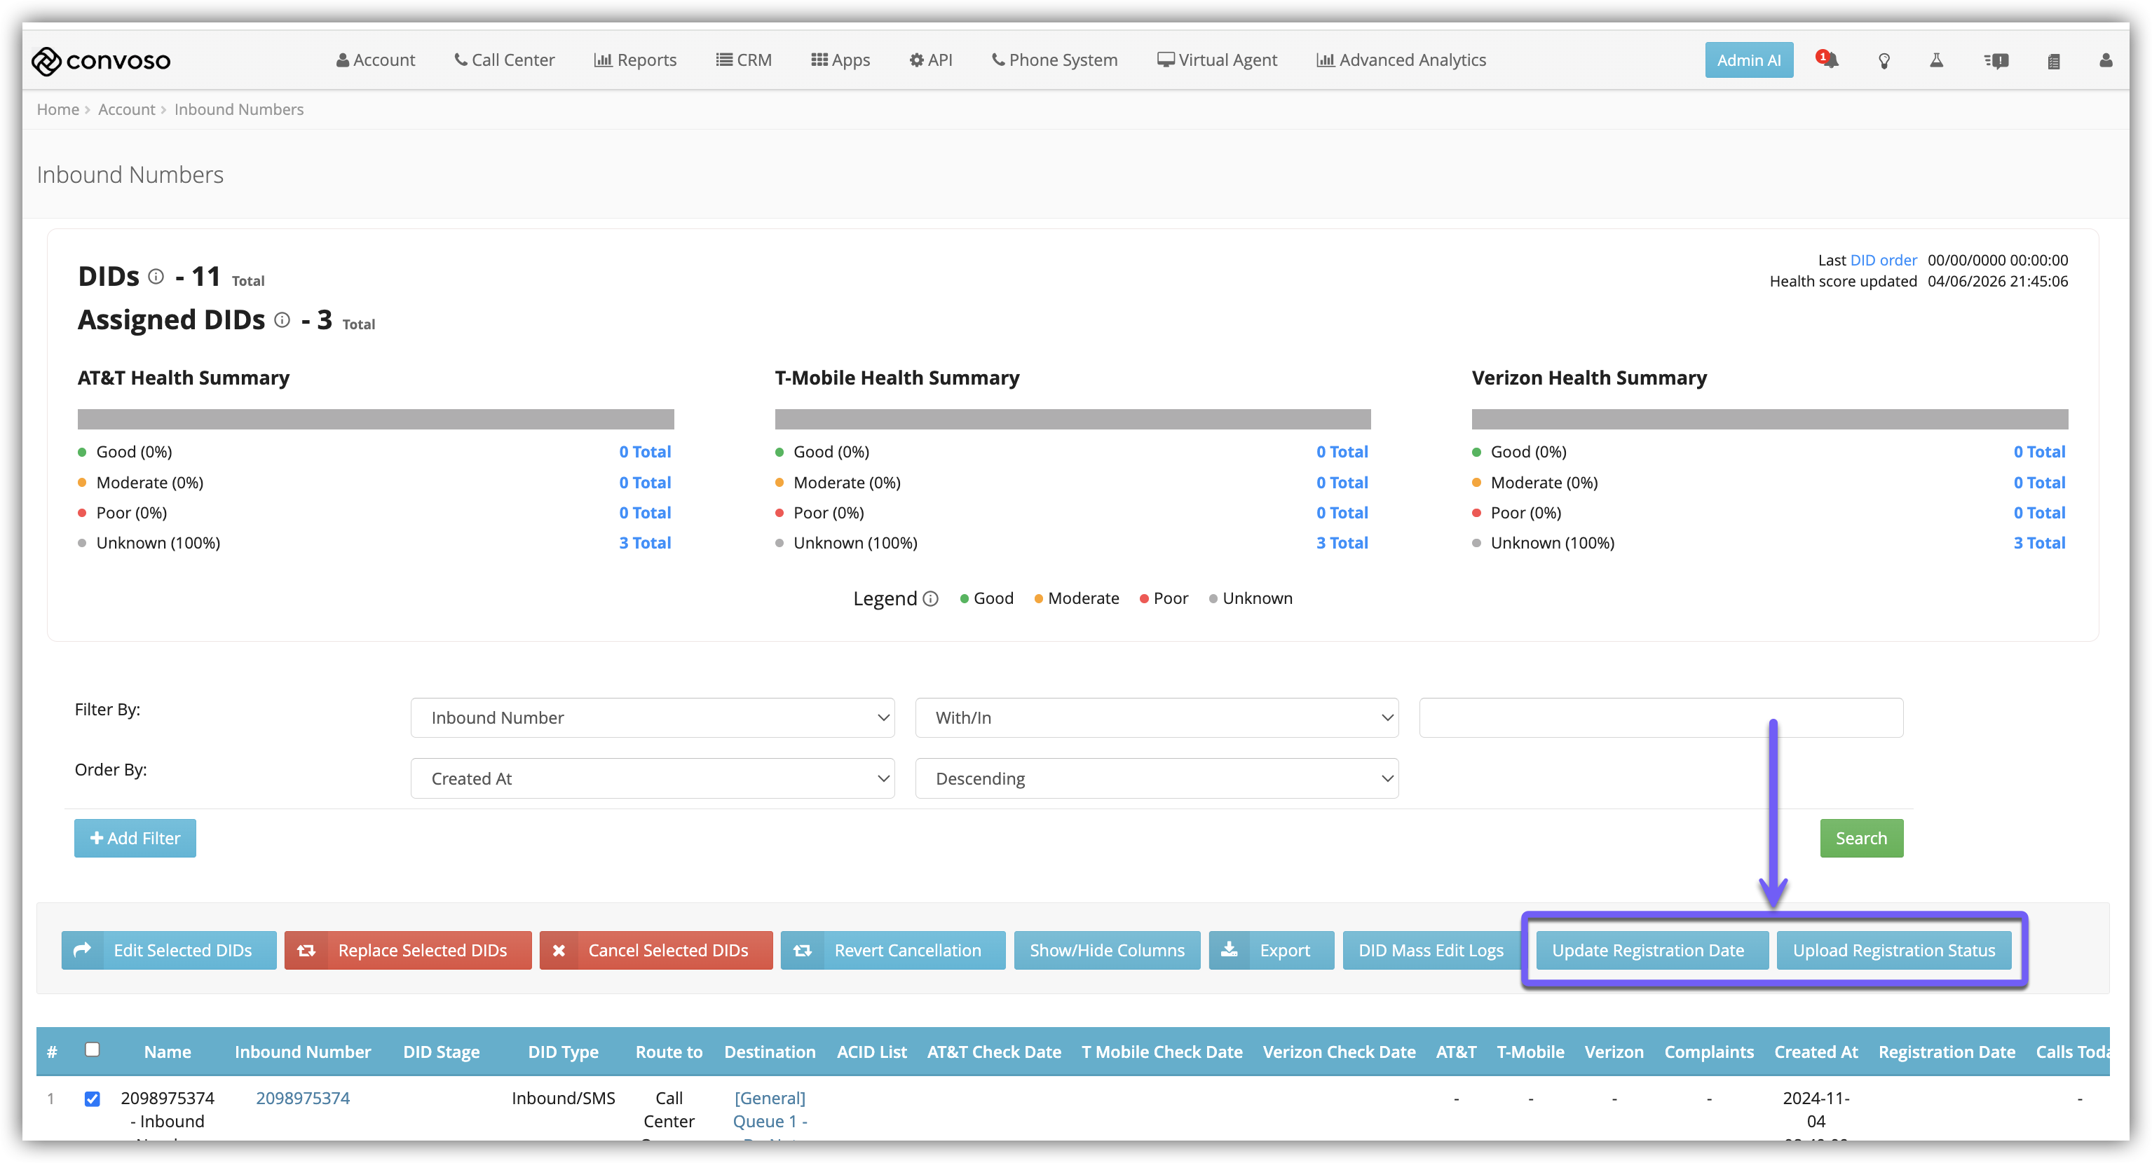Click the green Search button
The width and height of the screenshot is (2152, 1163).
click(x=1861, y=838)
